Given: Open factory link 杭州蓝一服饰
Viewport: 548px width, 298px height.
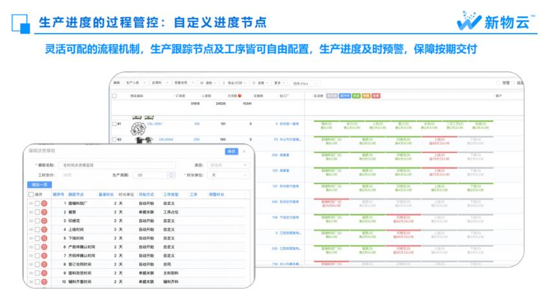Looking at the screenshot, I should pyautogui.click(x=289, y=124).
